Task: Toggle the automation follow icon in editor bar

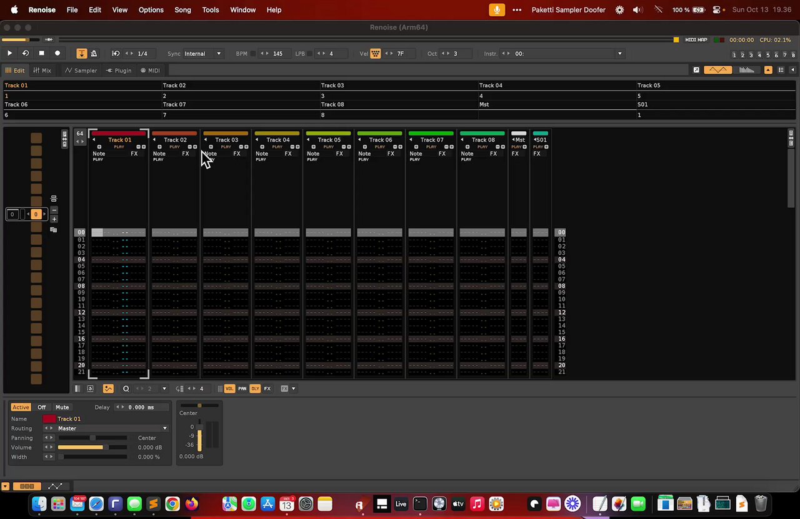Action: (108, 388)
